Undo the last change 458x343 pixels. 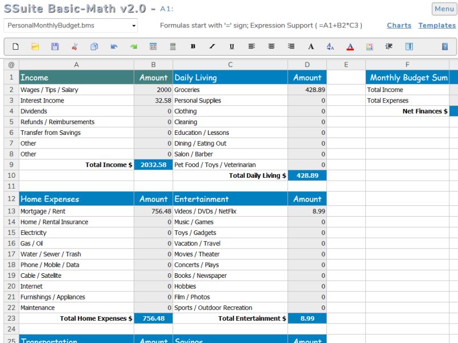coord(113,46)
